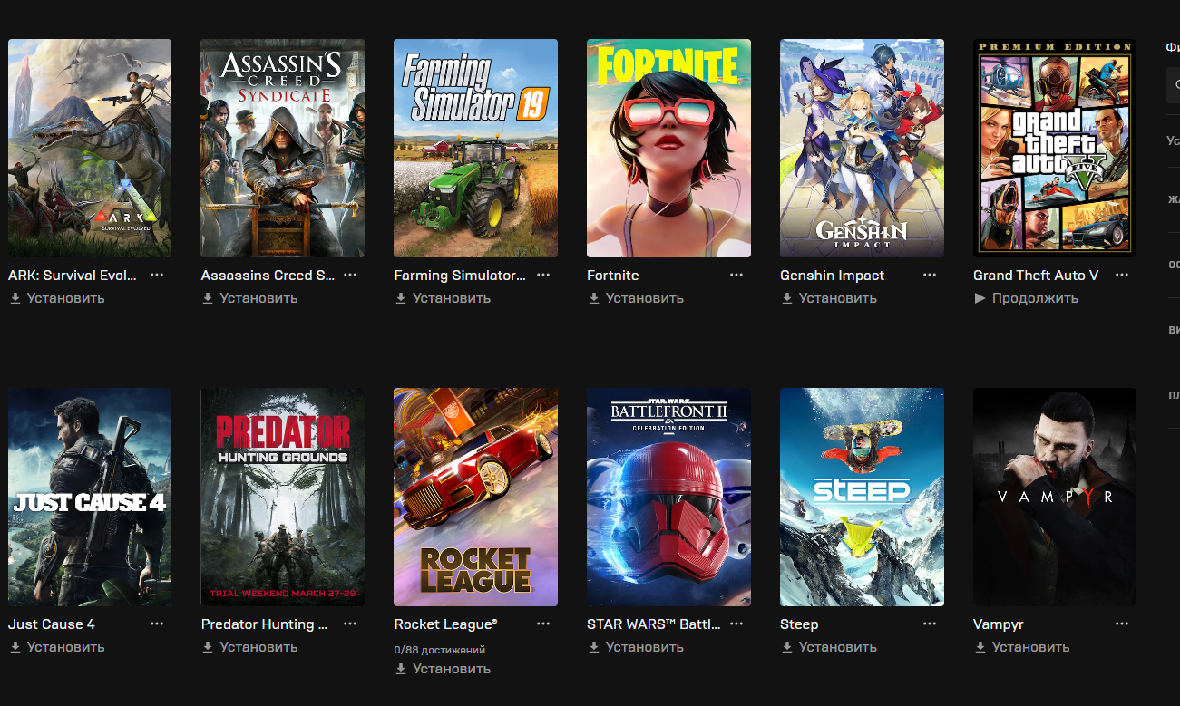Click Установить under Just Cause 4
Viewport: 1180px width, 706px height.
(x=57, y=647)
